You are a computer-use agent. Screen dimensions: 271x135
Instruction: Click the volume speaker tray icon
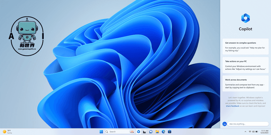tap(253, 132)
